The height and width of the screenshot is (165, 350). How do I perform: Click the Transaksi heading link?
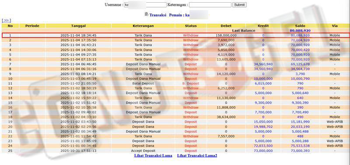click(158, 15)
